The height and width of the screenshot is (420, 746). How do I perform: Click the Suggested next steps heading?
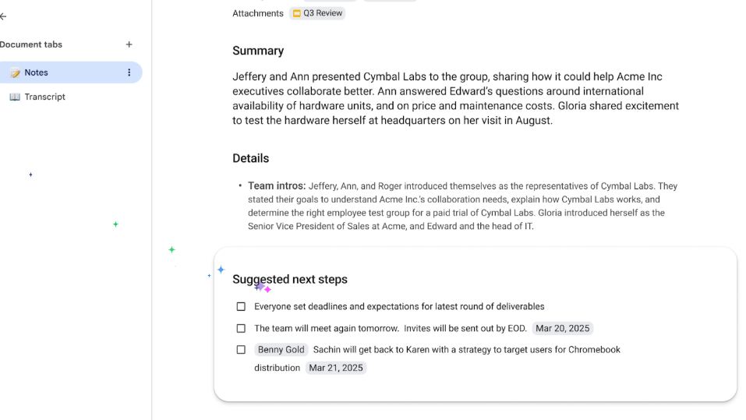tap(290, 279)
